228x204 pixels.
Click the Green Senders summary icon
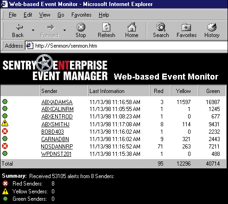(6, 198)
